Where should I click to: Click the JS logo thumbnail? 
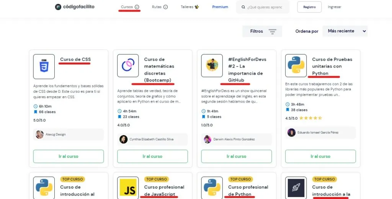click(128, 188)
